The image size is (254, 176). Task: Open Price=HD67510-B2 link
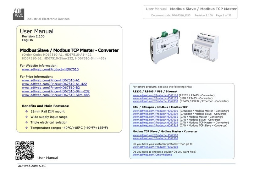point(51,88)
